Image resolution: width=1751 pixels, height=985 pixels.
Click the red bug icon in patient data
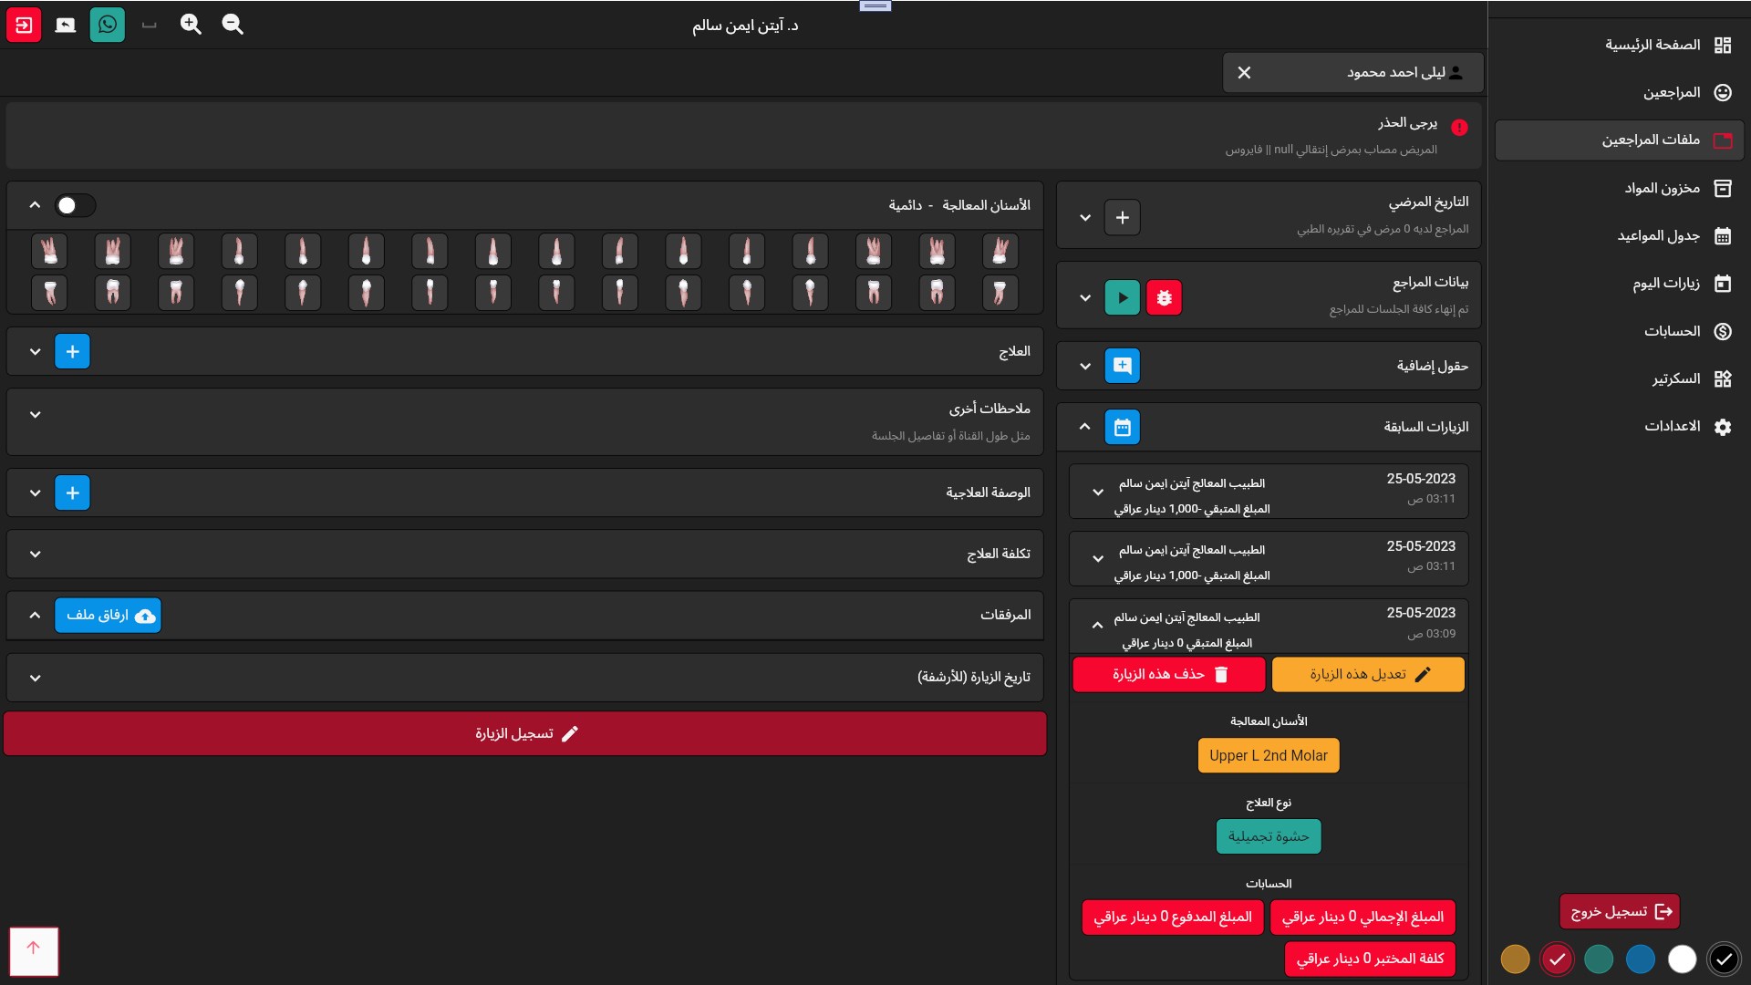tap(1164, 297)
